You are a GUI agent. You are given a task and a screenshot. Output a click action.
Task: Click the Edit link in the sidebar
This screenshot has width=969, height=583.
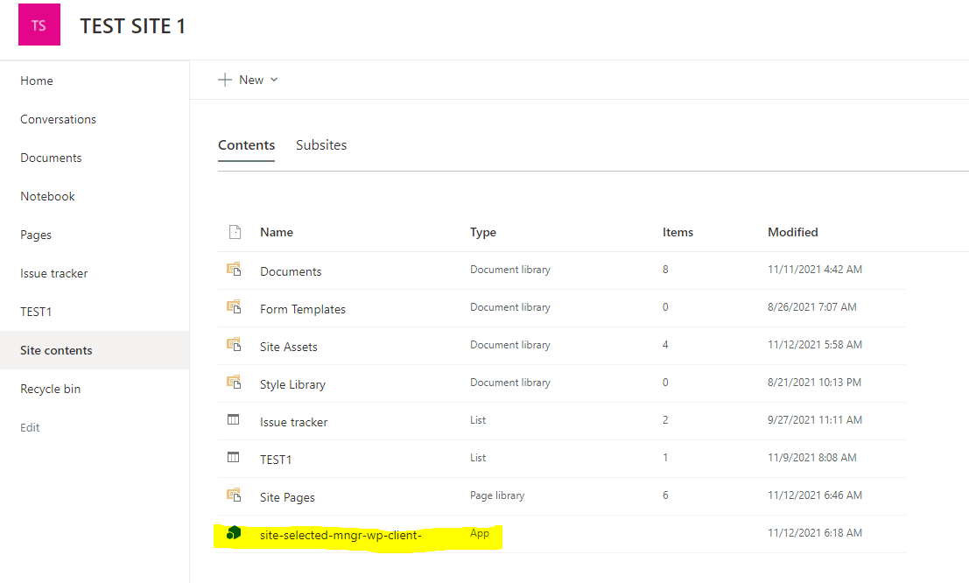pos(29,427)
